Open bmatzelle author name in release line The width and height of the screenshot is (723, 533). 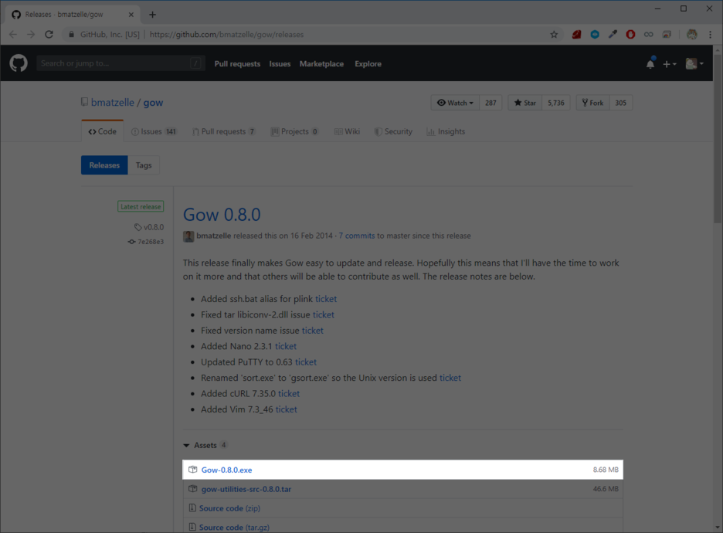213,236
